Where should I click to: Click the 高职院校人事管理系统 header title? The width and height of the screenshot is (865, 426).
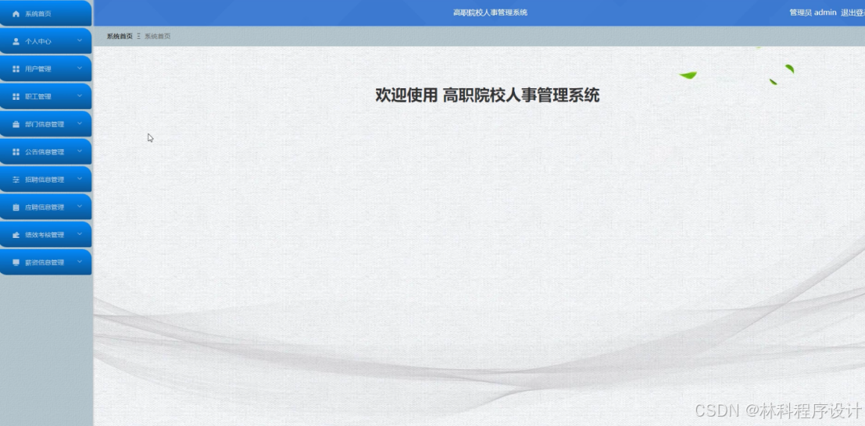490,12
